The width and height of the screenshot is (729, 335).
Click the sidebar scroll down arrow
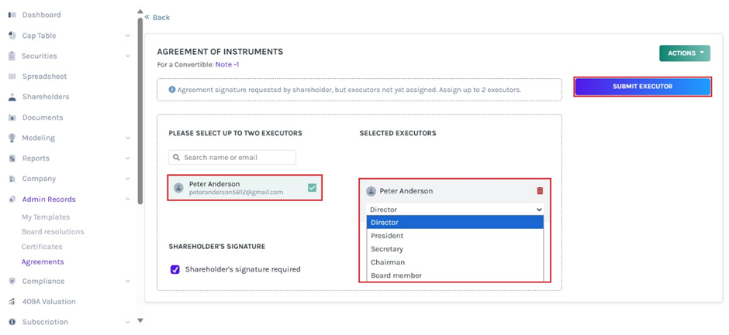(140, 320)
